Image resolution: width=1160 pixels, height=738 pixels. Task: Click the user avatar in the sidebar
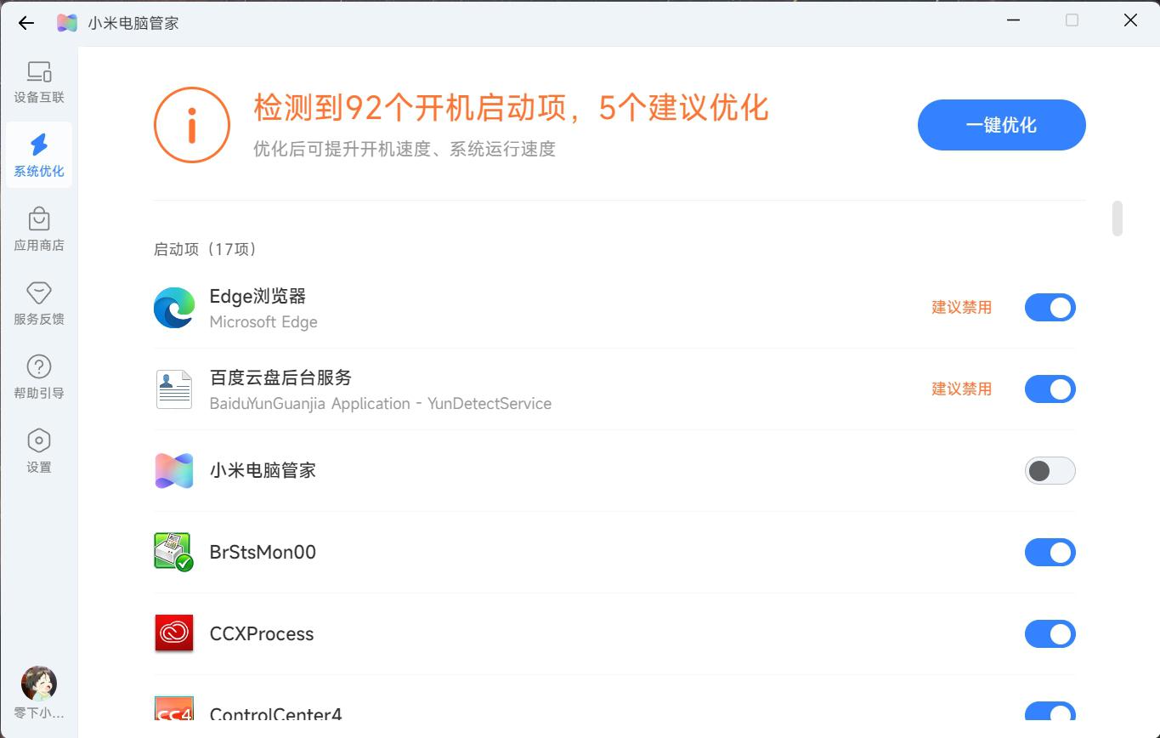39,684
